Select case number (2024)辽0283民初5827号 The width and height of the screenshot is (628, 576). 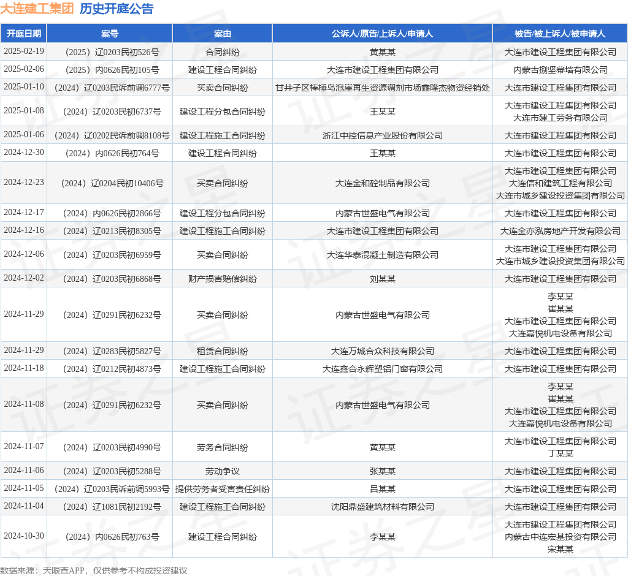click(112, 351)
